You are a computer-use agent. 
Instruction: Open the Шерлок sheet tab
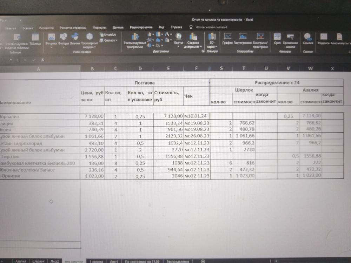point(38,261)
